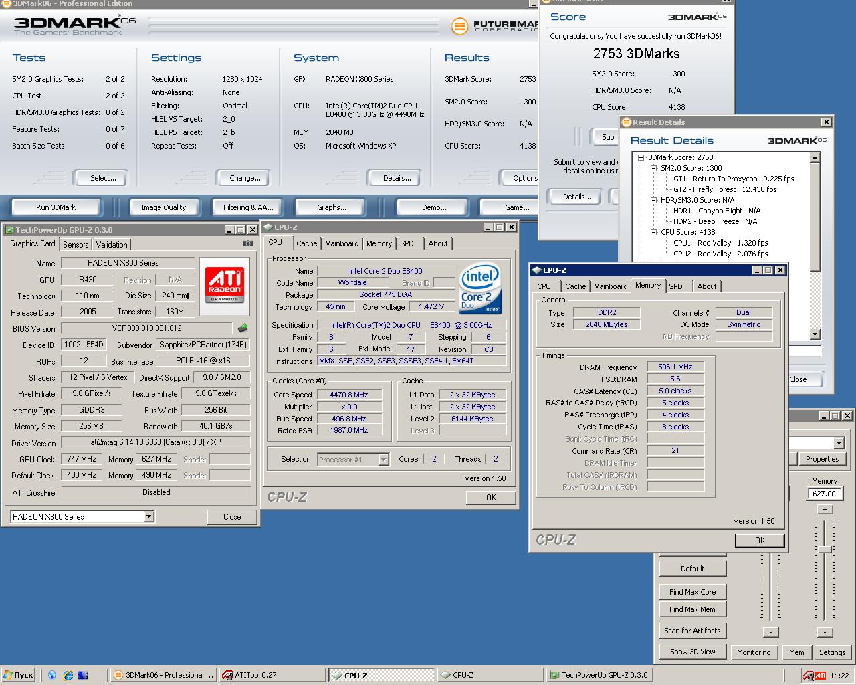Click the Memory clock plus stepper button
Viewport: 856px width, 685px height.
825,509
